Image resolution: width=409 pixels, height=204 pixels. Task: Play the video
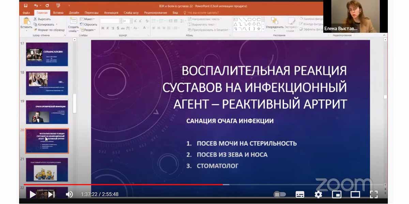click(33, 194)
